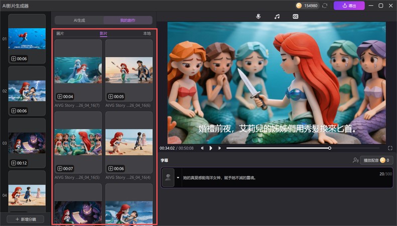Viewport: 397px width, 226px height.
Task: Play the video preview
Action: pos(211,148)
